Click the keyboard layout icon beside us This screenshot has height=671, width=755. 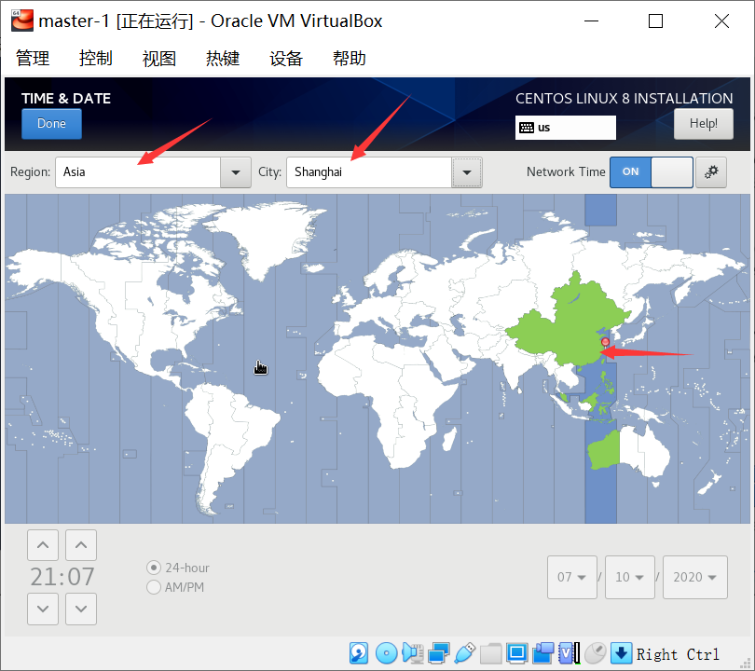527,128
